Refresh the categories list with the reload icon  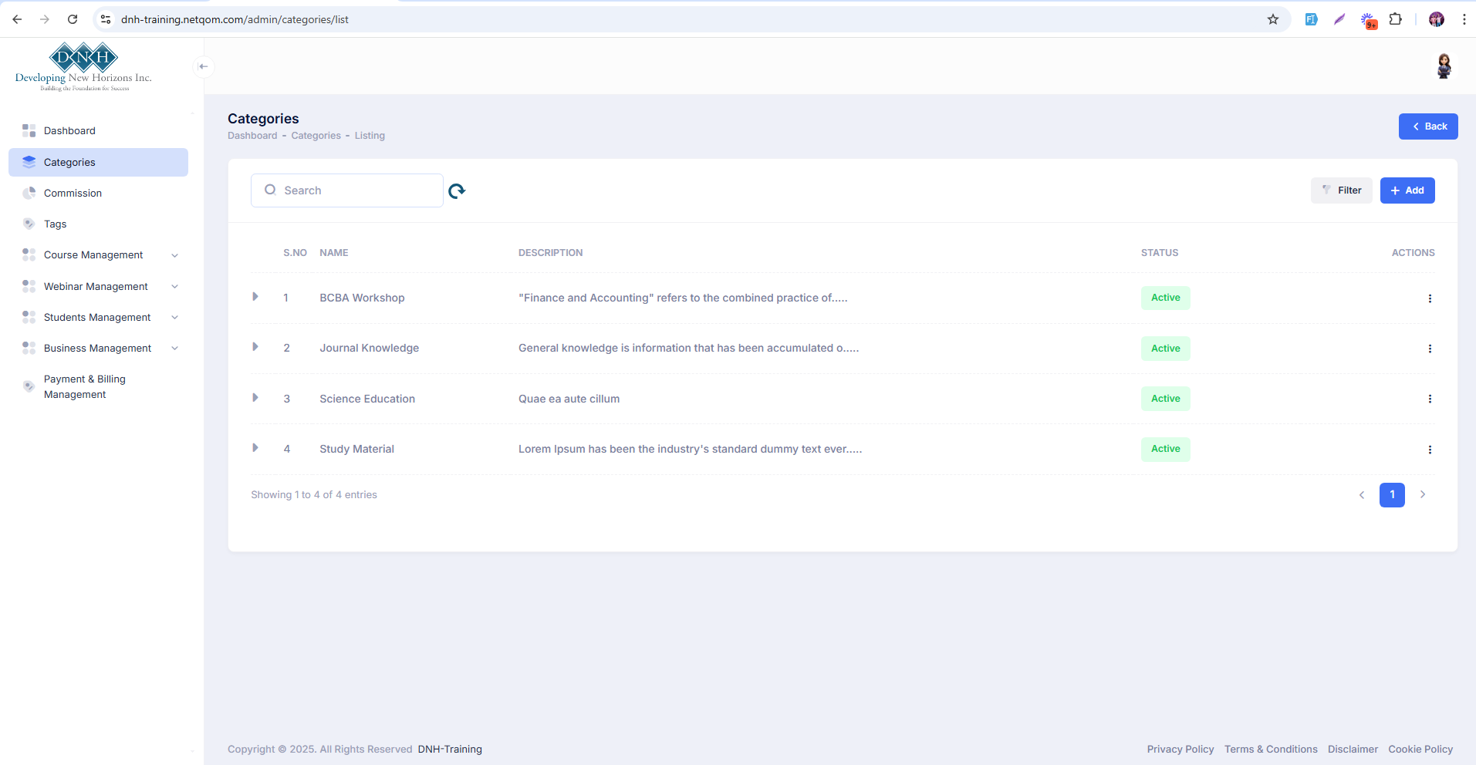[x=457, y=190]
